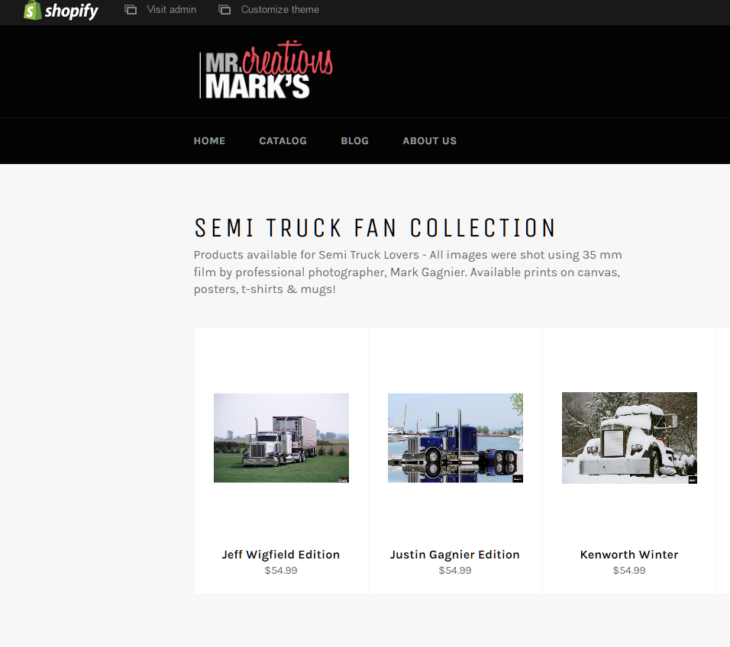Viewport: 730px width, 647px height.
Task: Click the Shopify bag logo icon
Action: click(x=33, y=10)
